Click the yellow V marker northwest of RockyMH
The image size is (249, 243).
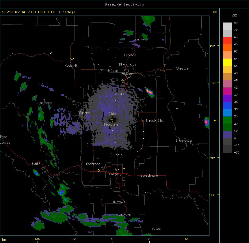click(51, 53)
